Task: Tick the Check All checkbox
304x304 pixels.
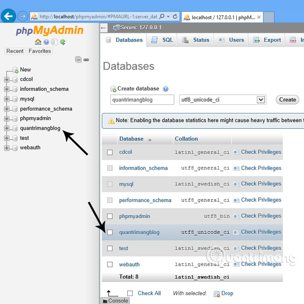Action: tap(130, 293)
